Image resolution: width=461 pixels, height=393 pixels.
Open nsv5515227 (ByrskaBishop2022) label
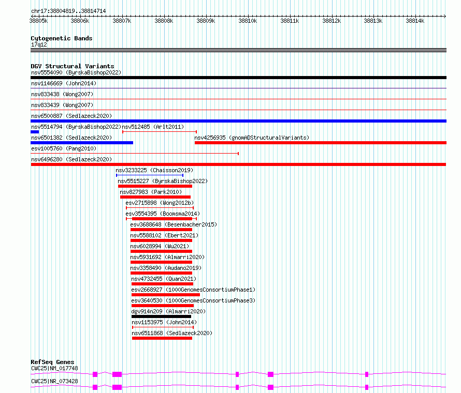[x=163, y=181]
